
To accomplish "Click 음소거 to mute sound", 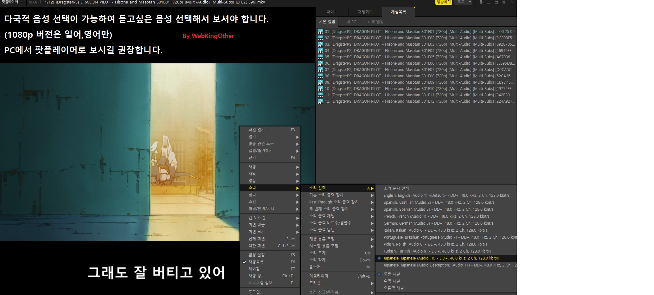I will [338, 267].
